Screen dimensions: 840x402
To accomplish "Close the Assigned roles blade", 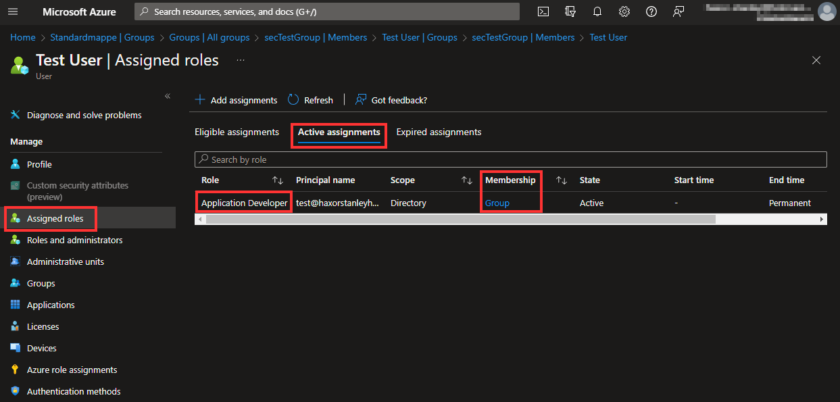I will tap(816, 60).
